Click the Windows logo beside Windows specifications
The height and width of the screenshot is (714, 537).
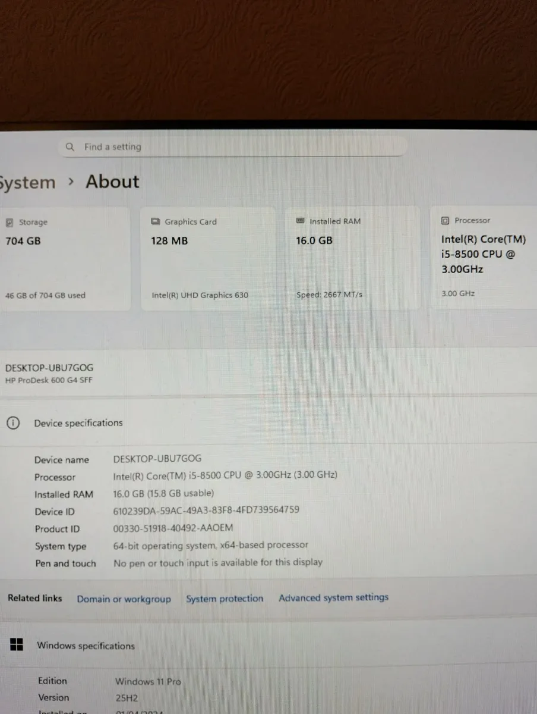17,644
